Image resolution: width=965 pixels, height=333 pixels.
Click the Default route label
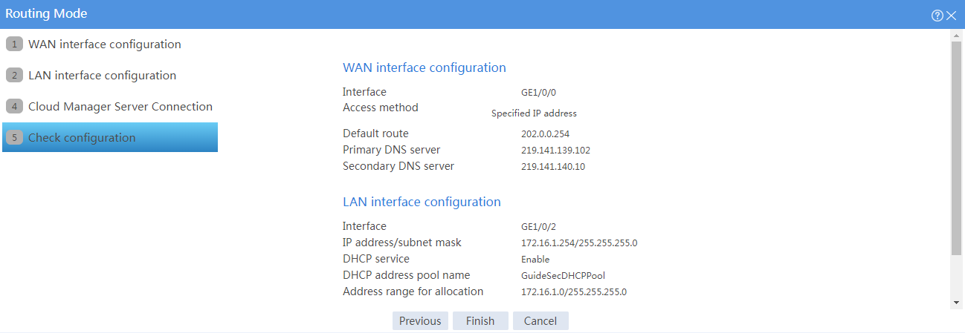point(375,133)
